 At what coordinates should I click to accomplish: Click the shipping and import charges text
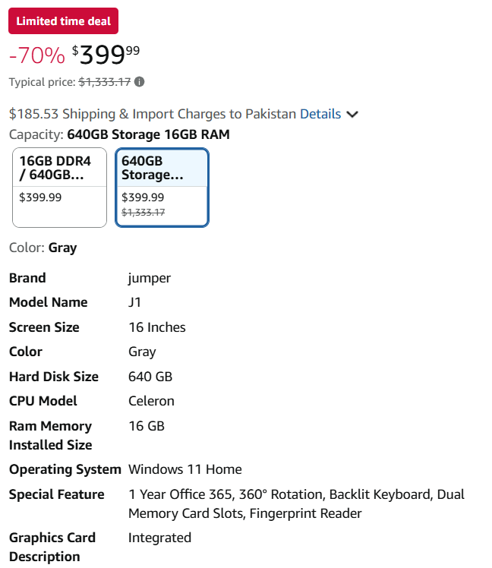[x=152, y=114]
